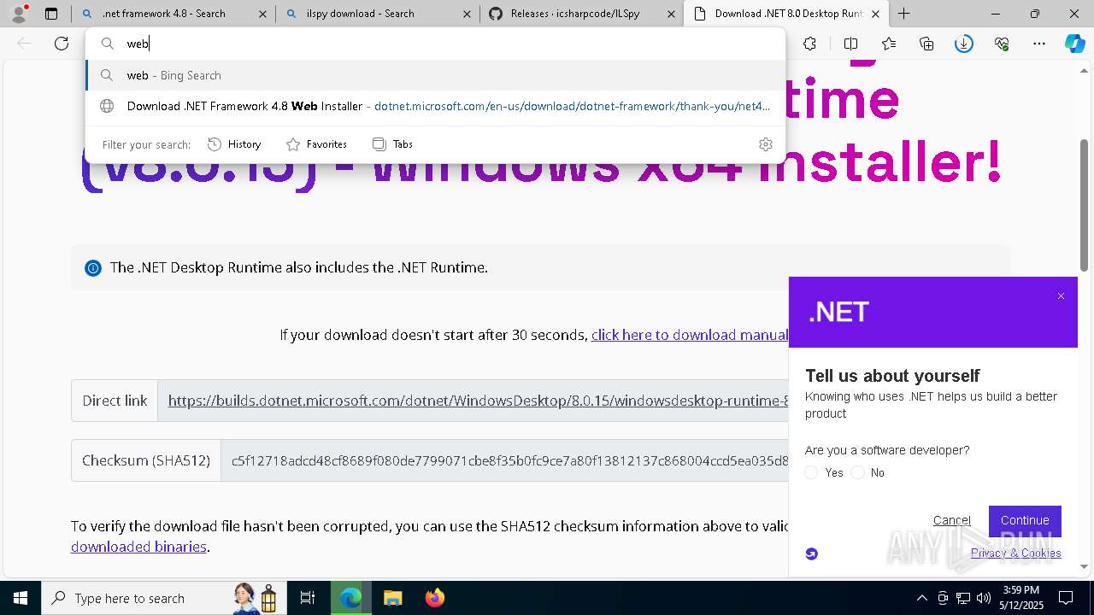The image size is (1094, 615).
Task: Click the survey reload logo icon
Action: coord(812,553)
